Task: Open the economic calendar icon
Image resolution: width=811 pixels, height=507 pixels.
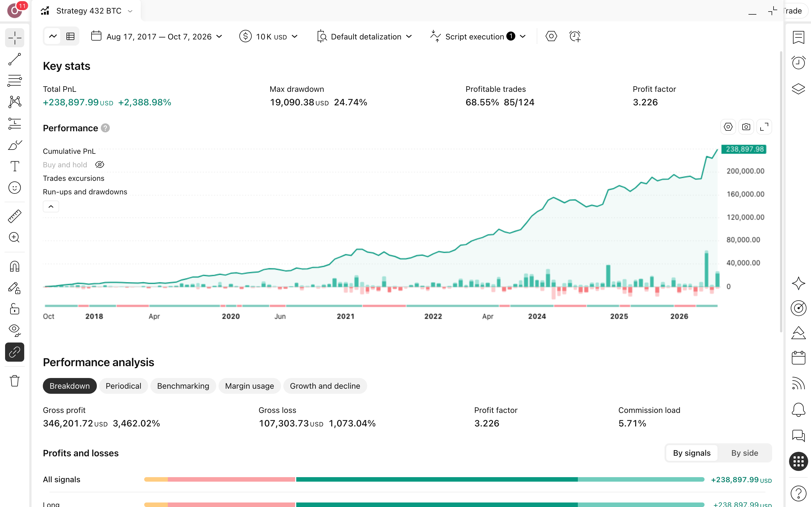Action: click(x=798, y=357)
